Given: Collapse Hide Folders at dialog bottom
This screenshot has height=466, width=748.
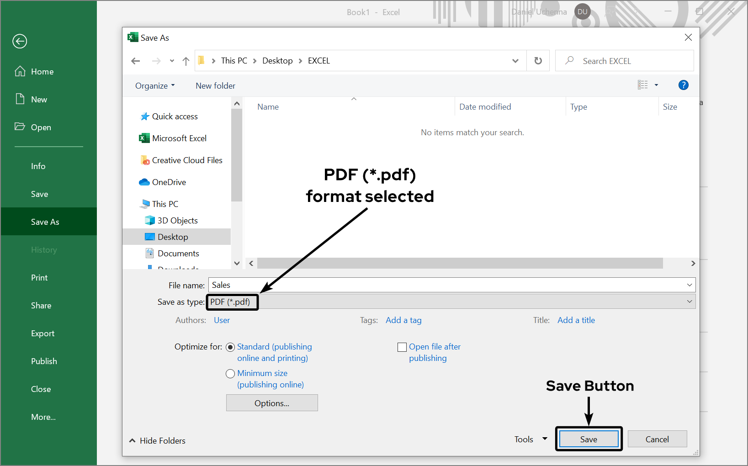Looking at the screenshot, I should [157, 440].
